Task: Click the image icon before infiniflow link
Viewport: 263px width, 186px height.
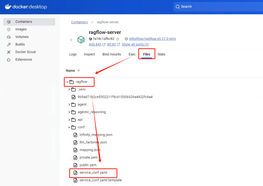Action: [126, 39]
